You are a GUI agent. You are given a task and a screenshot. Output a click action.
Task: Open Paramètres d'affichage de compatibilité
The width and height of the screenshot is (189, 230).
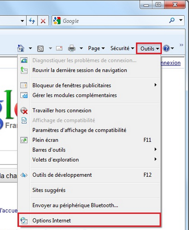pyautogui.click(x=89, y=130)
